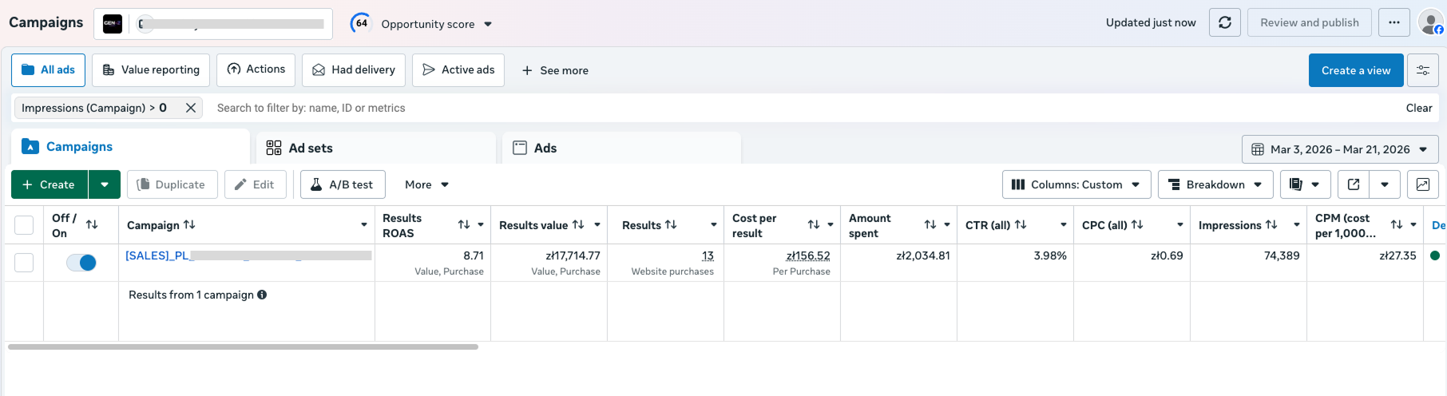Click the charts view icon
The image size is (1447, 396).
point(1422,184)
